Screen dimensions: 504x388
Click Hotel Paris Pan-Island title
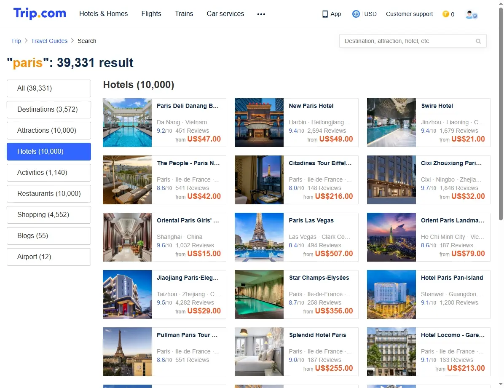(452, 278)
